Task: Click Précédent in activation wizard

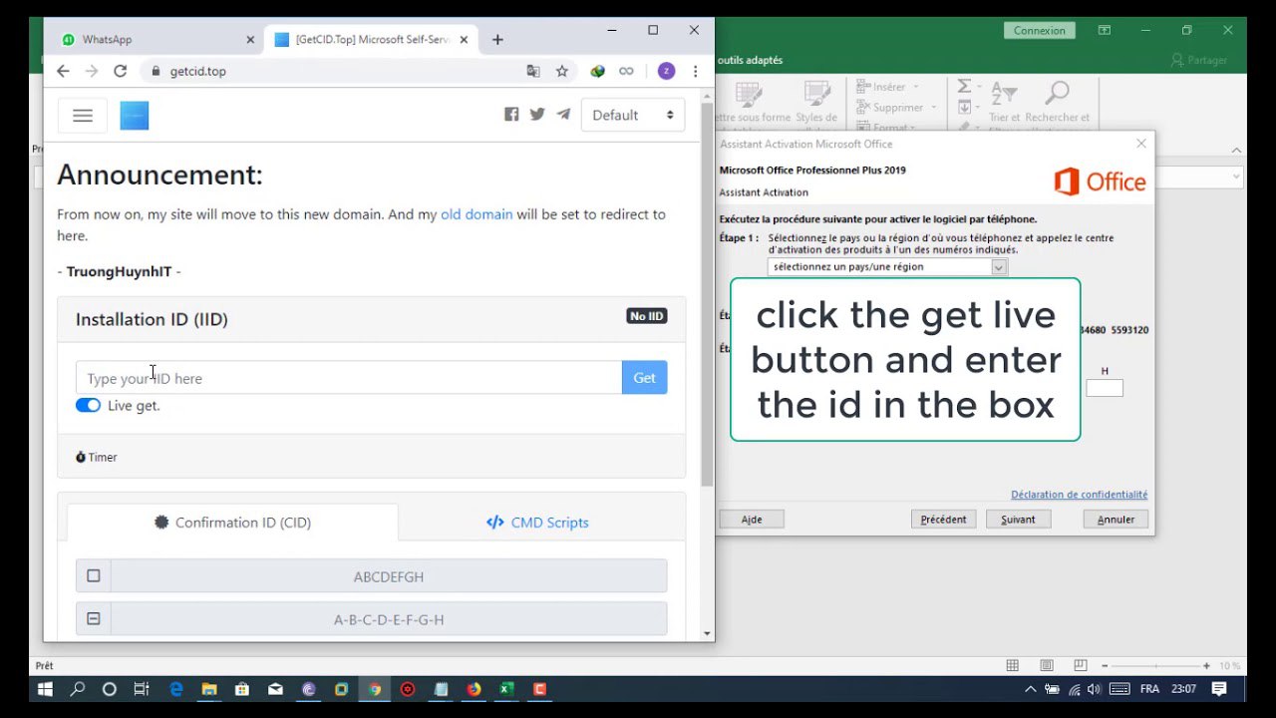Action: click(943, 520)
